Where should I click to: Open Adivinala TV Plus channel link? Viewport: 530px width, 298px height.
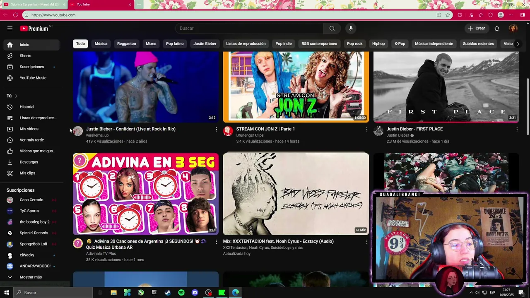pyautogui.click(x=101, y=254)
